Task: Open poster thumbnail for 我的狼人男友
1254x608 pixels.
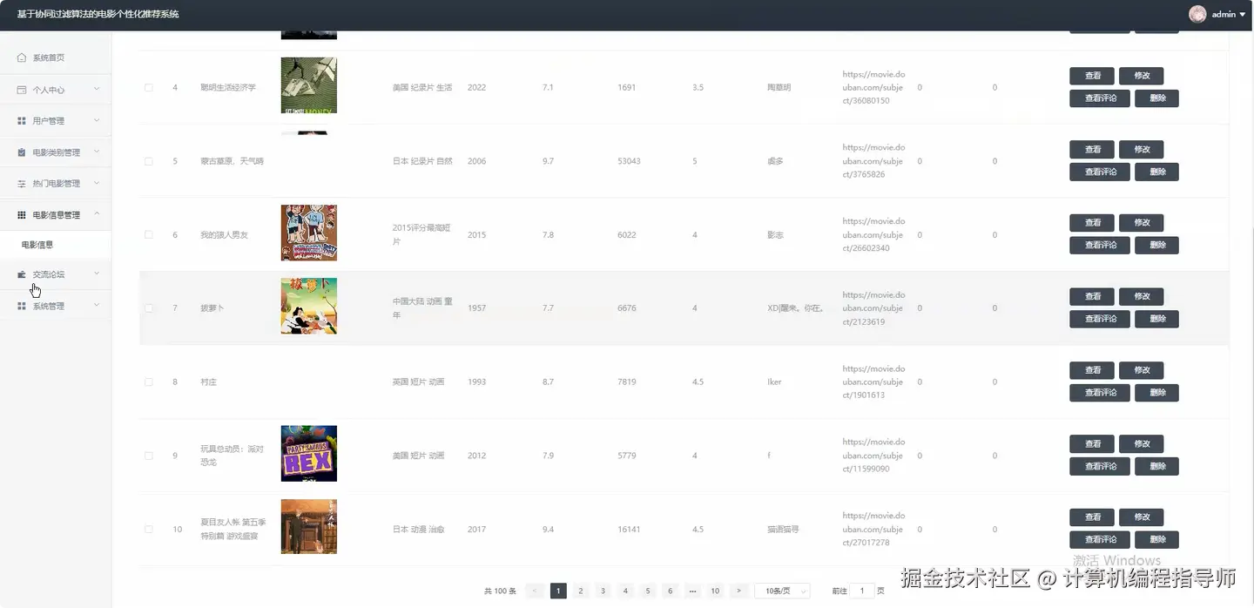Action: pos(309,233)
